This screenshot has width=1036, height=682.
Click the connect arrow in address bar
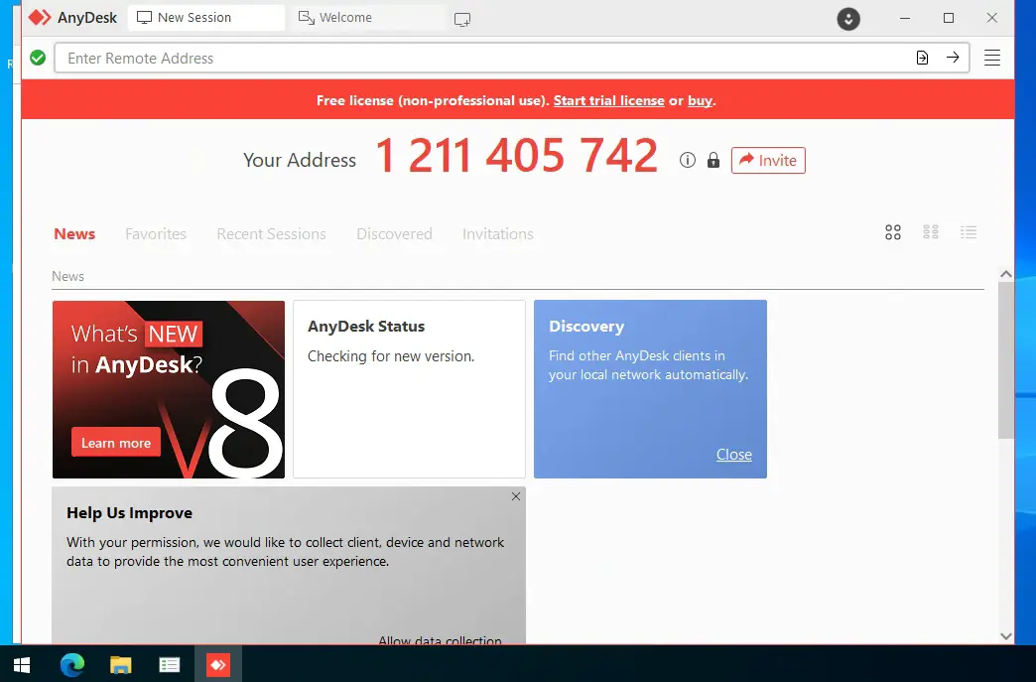pos(953,58)
